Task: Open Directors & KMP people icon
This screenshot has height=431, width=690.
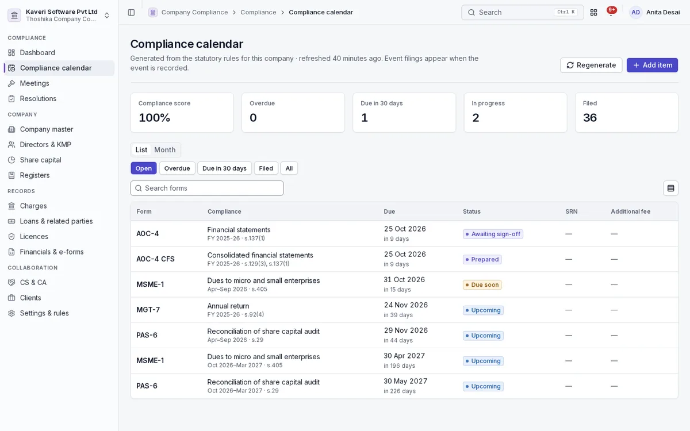Action: tap(11, 145)
